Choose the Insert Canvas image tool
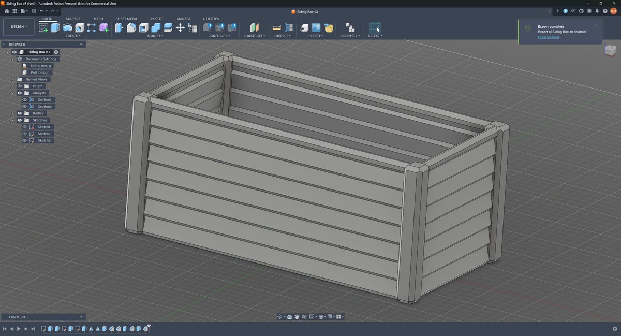The image size is (621, 336). coord(316,28)
